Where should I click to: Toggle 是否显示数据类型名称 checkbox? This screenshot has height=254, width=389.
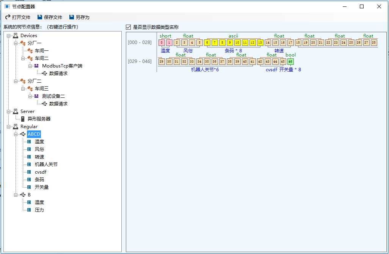(x=128, y=27)
